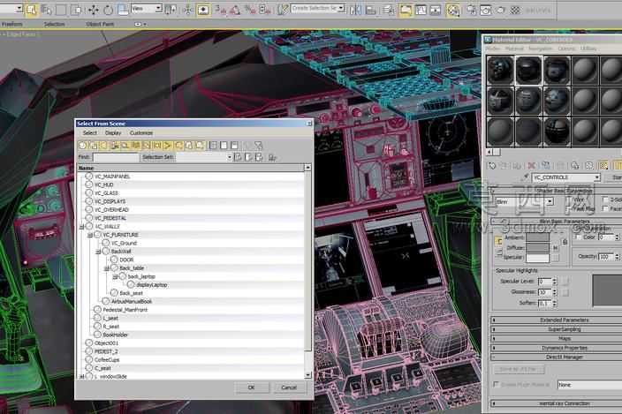Expand the Maps rollout
The width and height of the screenshot is (622, 414).
[557, 338]
